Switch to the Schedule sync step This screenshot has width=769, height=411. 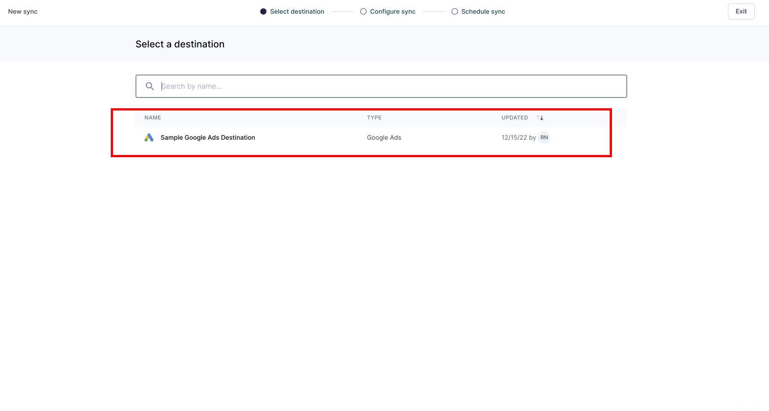tap(483, 11)
